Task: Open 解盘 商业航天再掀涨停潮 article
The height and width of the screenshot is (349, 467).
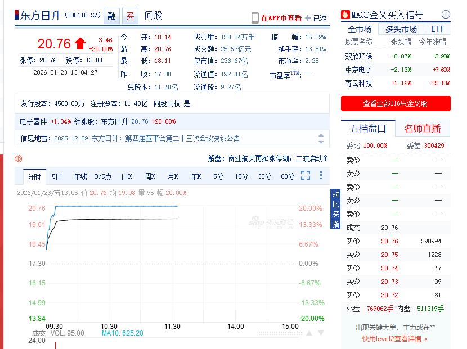Action: pyautogui.click(x=267, y=158)
